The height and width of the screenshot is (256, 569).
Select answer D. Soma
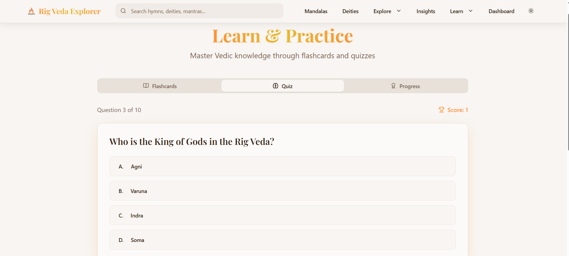(x=282, y=240)
